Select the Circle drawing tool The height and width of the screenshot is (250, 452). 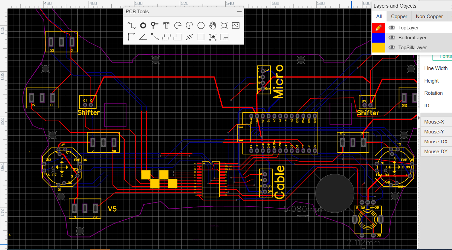(x=201, y=25)
